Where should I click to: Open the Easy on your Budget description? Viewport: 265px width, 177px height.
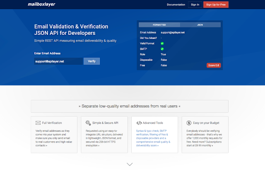click(x=205, y=138)
